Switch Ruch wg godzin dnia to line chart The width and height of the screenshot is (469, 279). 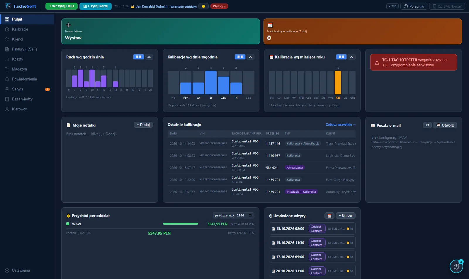click(149, 57)
